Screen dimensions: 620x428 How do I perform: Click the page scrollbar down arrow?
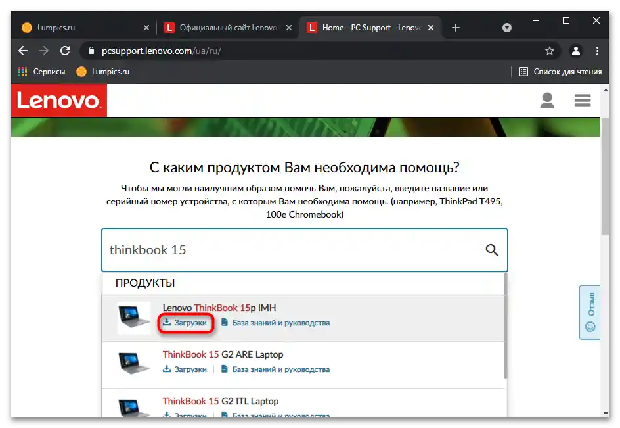pyautogui.click(x=606, y=413)
